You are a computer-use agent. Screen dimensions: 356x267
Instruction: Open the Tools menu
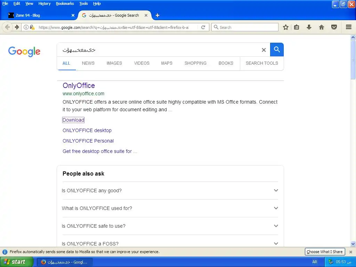coord(83,3)
